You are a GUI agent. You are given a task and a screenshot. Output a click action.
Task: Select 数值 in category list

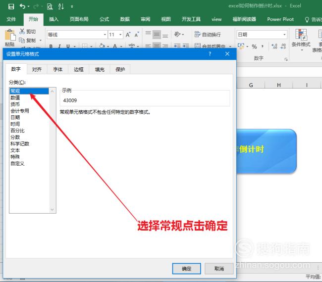[29, 97]
